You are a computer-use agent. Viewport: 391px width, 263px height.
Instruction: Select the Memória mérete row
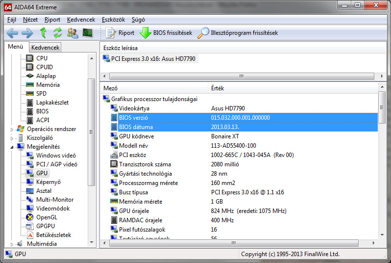(x=244, y=202)
